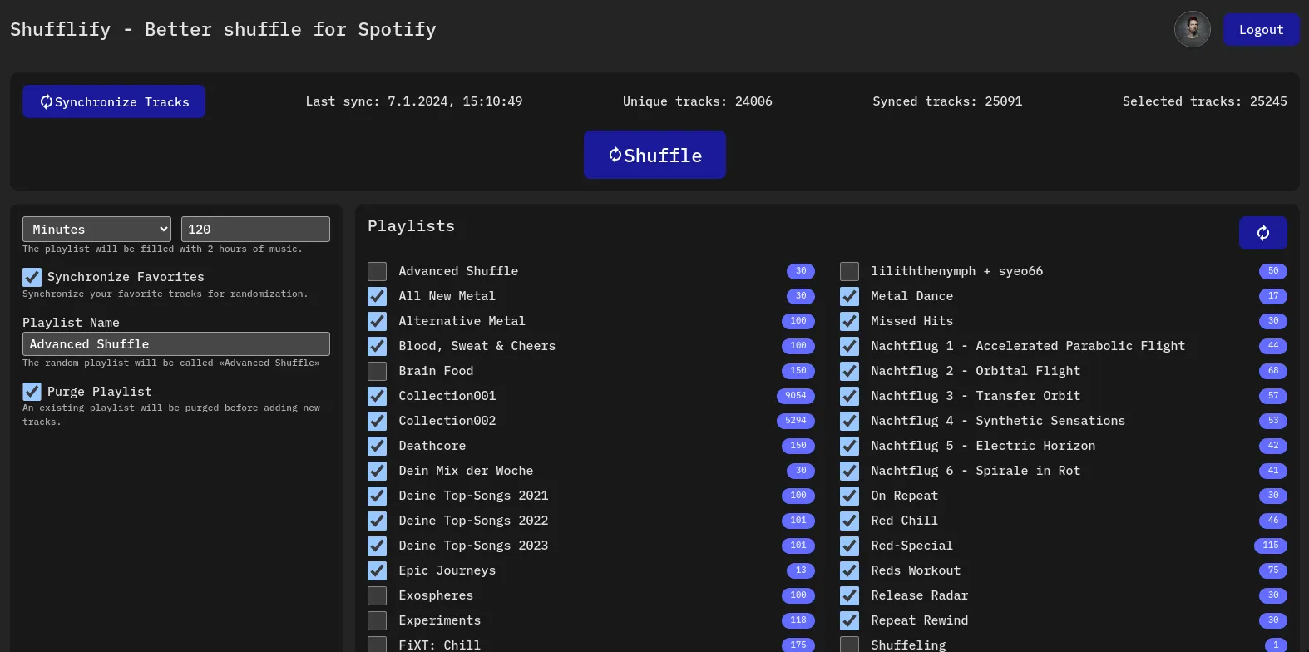Uncheck the Deathcore playlist checkbox
1309x652 pixels.
pyautogui.click(x=377, y=446)
